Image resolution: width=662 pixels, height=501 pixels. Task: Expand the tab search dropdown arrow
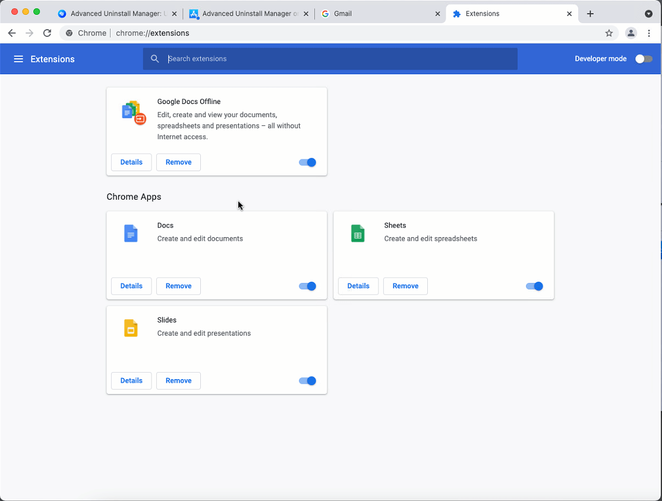click(648, 14)
